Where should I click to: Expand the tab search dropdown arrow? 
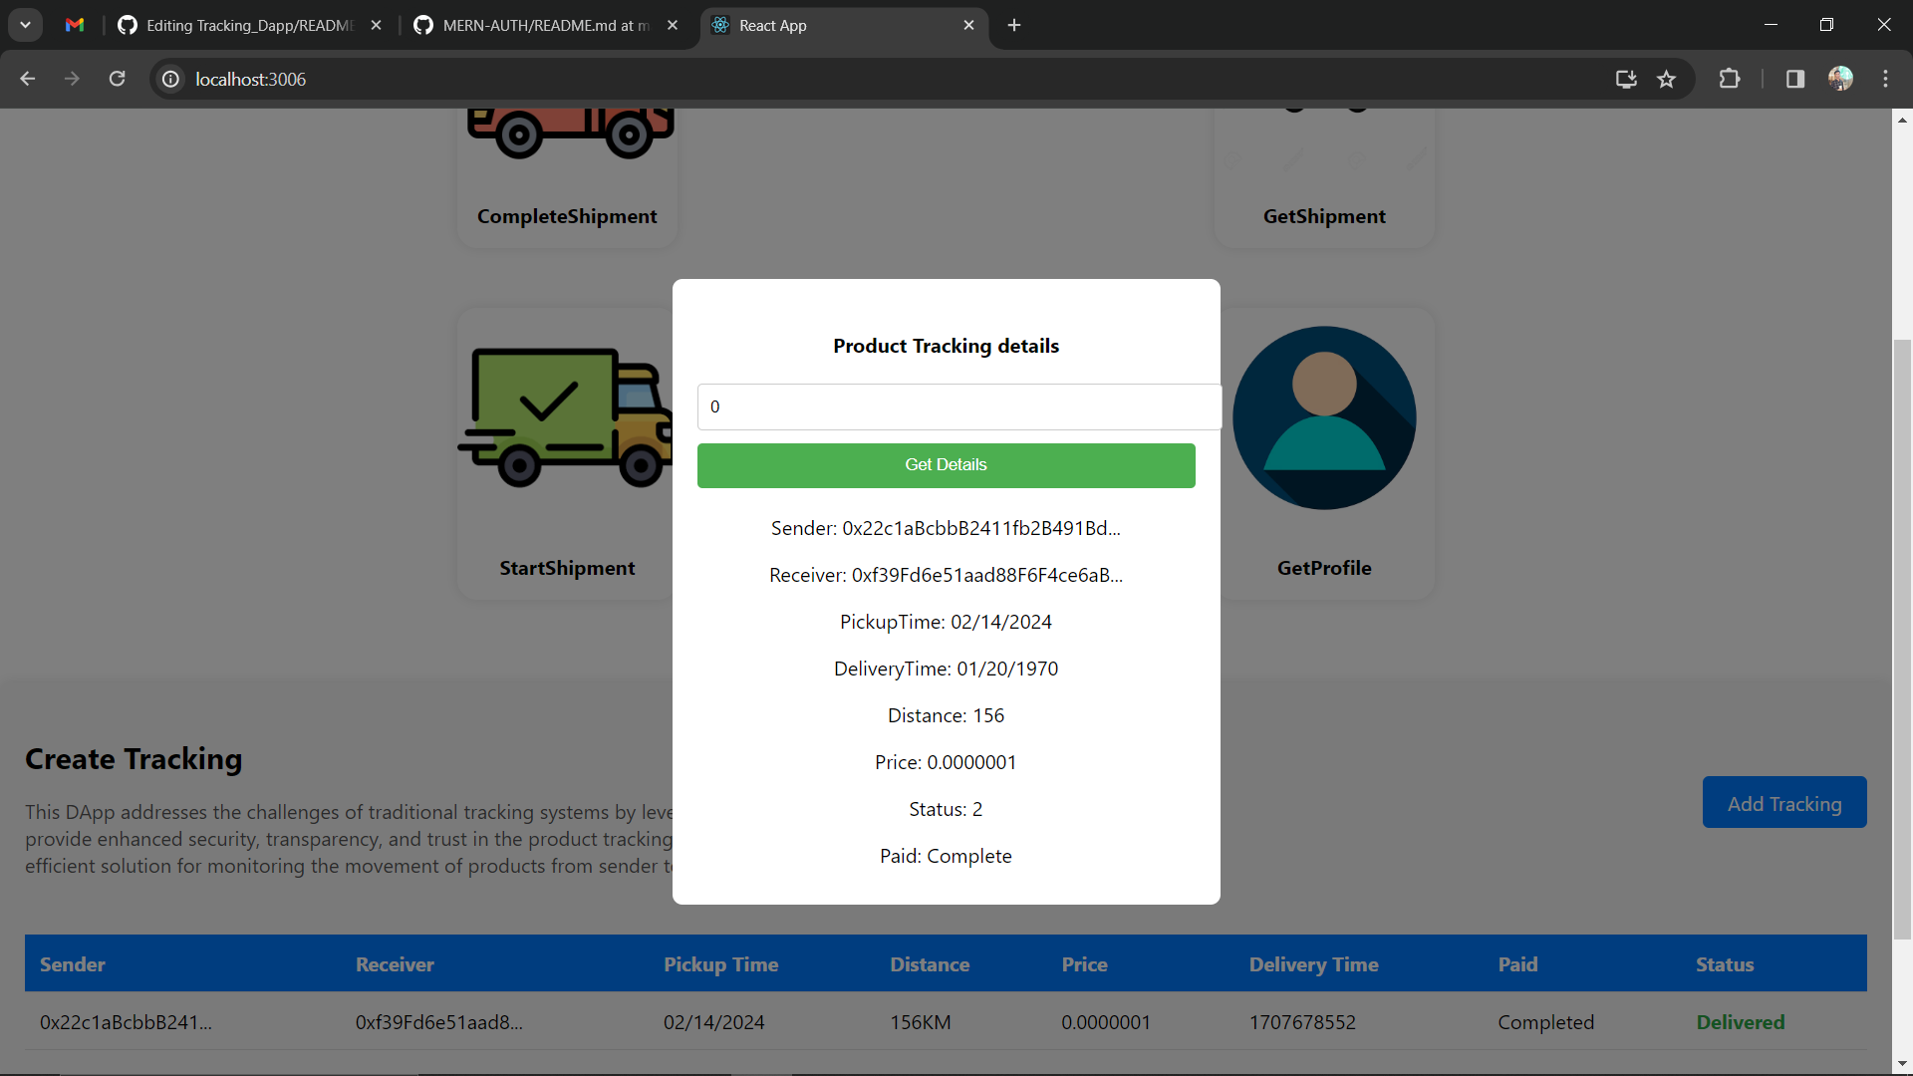25,25
